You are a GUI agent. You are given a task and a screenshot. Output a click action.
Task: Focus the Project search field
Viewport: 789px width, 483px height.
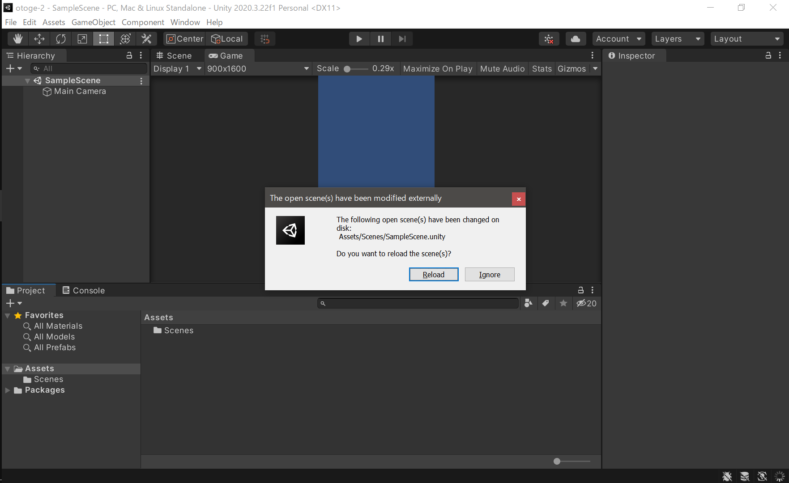pyautogui.click(x=418, y=303)
